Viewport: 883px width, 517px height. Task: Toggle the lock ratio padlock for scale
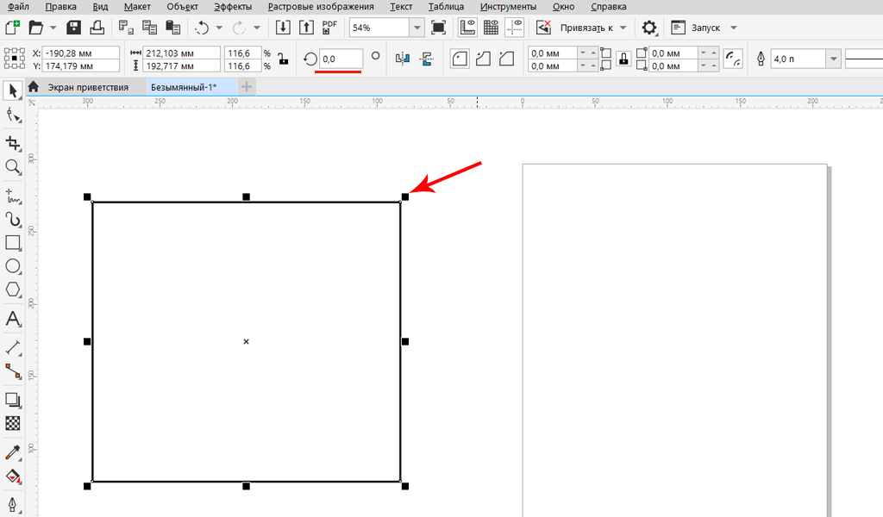pos(282,59)
